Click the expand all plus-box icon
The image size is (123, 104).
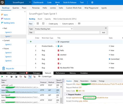pos(38,24)
